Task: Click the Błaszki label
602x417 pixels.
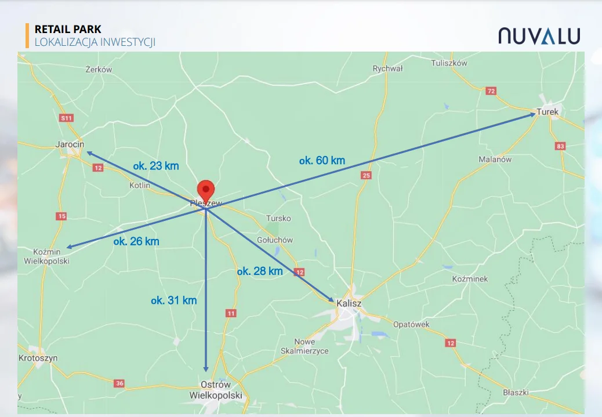Action: [x=516, y=393]
